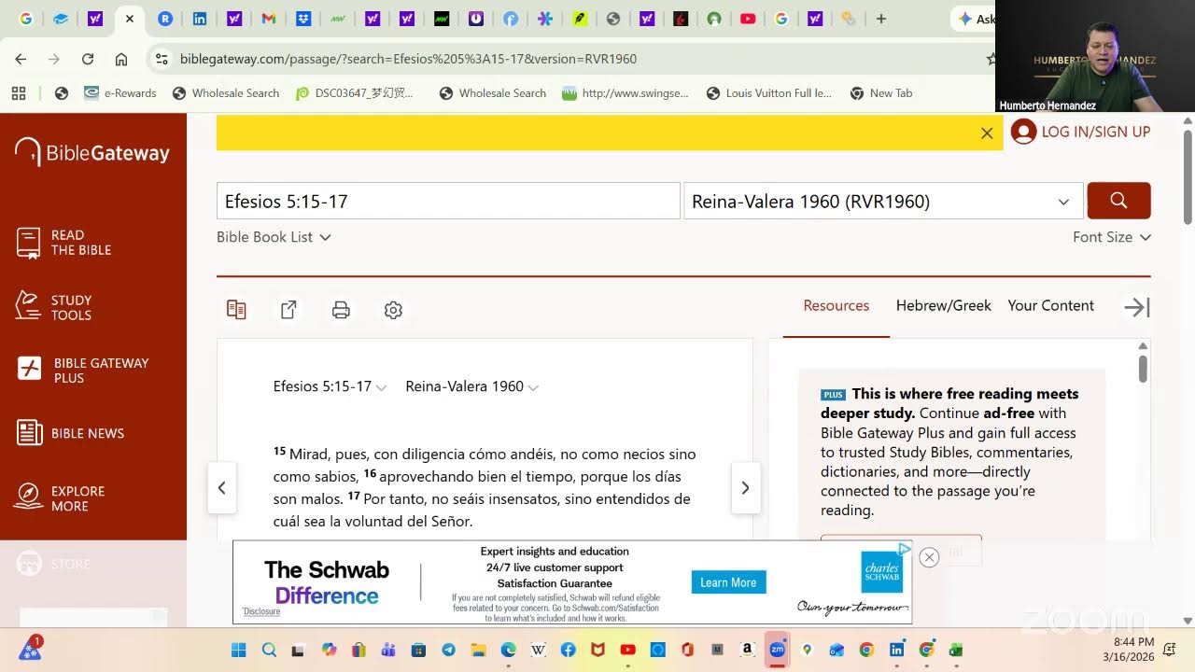Open page options gear icon
Viewport: 1195px width, 672px height.
point(393,310)
